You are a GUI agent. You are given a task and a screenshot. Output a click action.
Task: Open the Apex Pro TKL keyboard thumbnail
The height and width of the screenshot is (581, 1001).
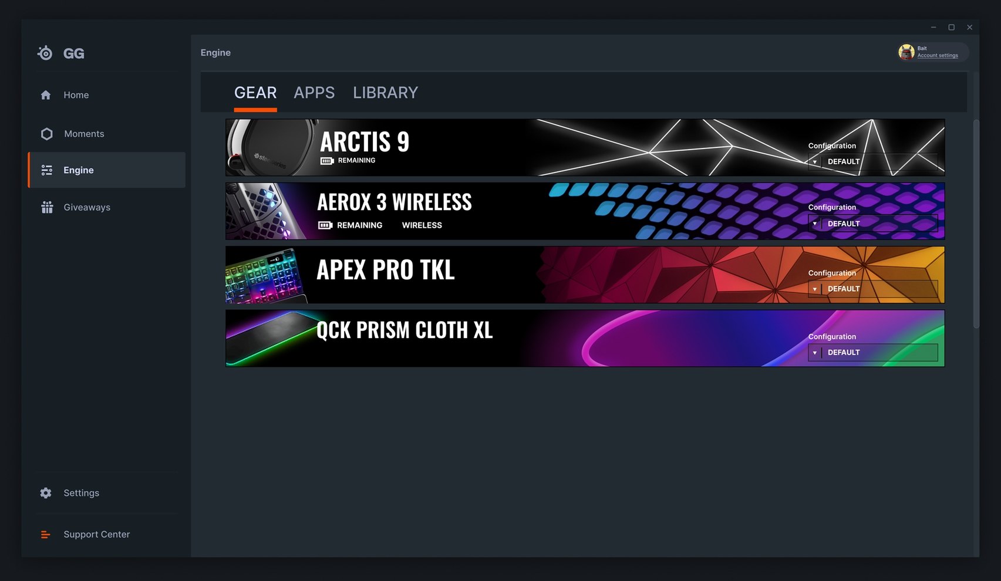[x=265, y=275]
